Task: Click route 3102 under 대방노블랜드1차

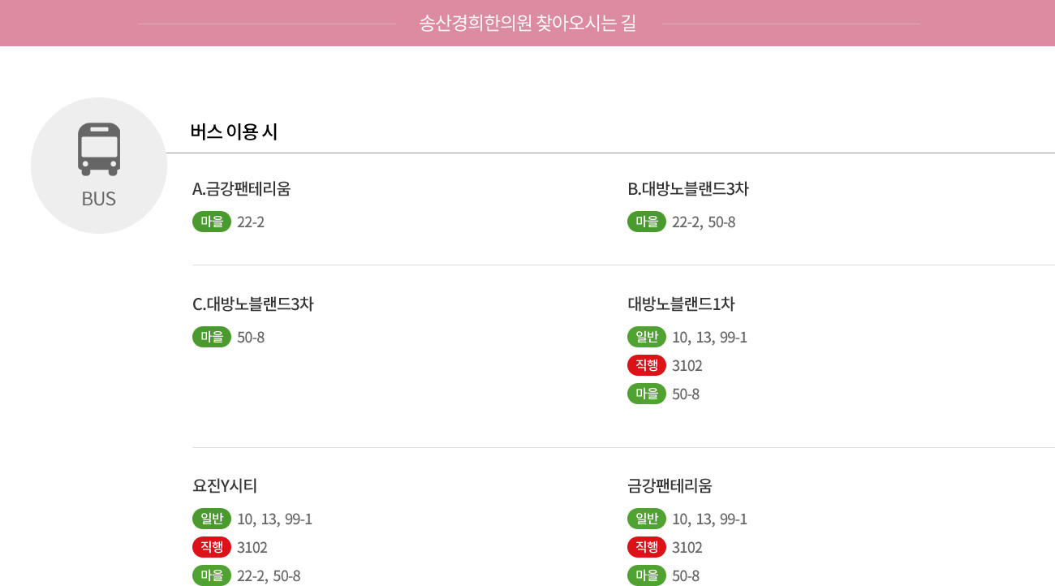Action: click(x=687, y=366)
